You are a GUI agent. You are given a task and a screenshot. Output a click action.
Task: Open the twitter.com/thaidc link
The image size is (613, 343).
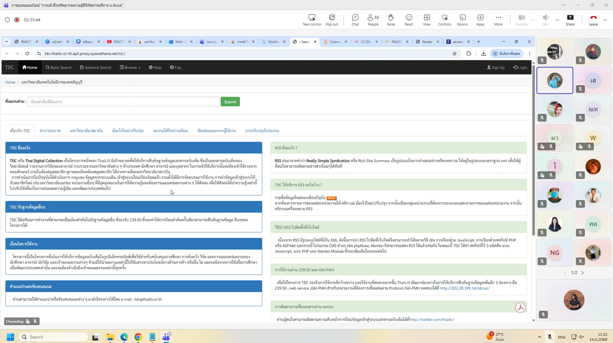[x=432, y=319]
